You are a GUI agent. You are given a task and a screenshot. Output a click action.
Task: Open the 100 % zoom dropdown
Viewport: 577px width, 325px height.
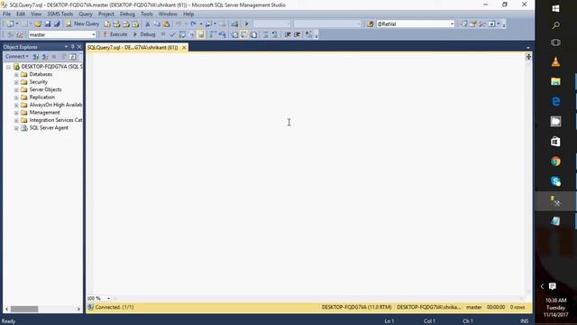click(108, 299)
